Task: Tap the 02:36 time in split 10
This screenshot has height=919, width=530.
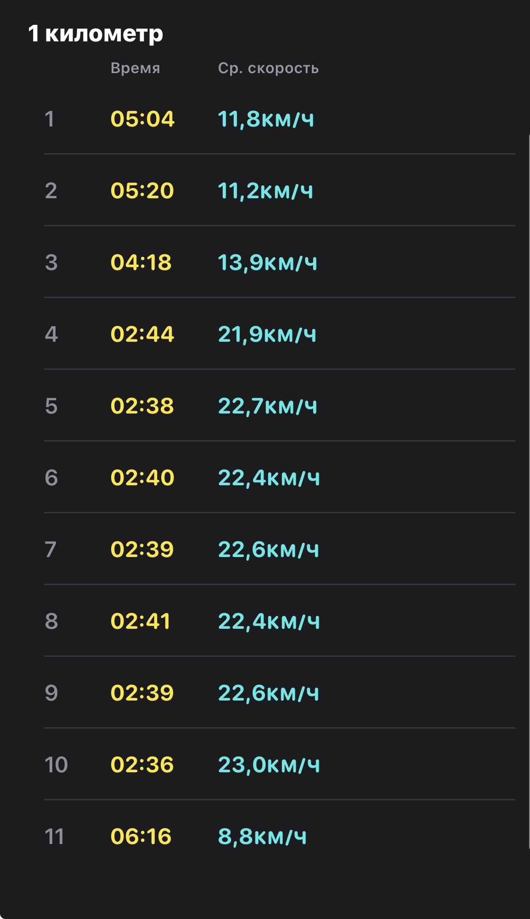Action: point(142,765)
